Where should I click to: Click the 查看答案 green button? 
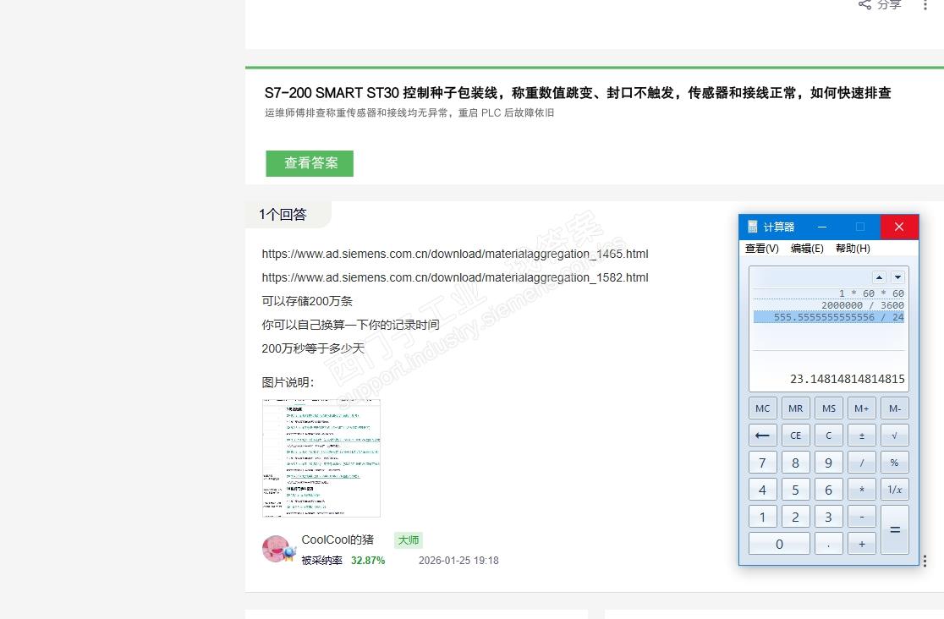click(310, 163)
